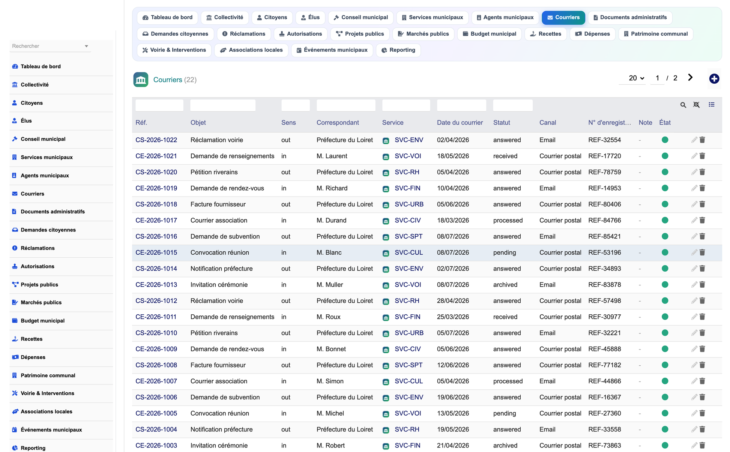
Task: Sort by Statut column header
Action: [x=502, y=123]
